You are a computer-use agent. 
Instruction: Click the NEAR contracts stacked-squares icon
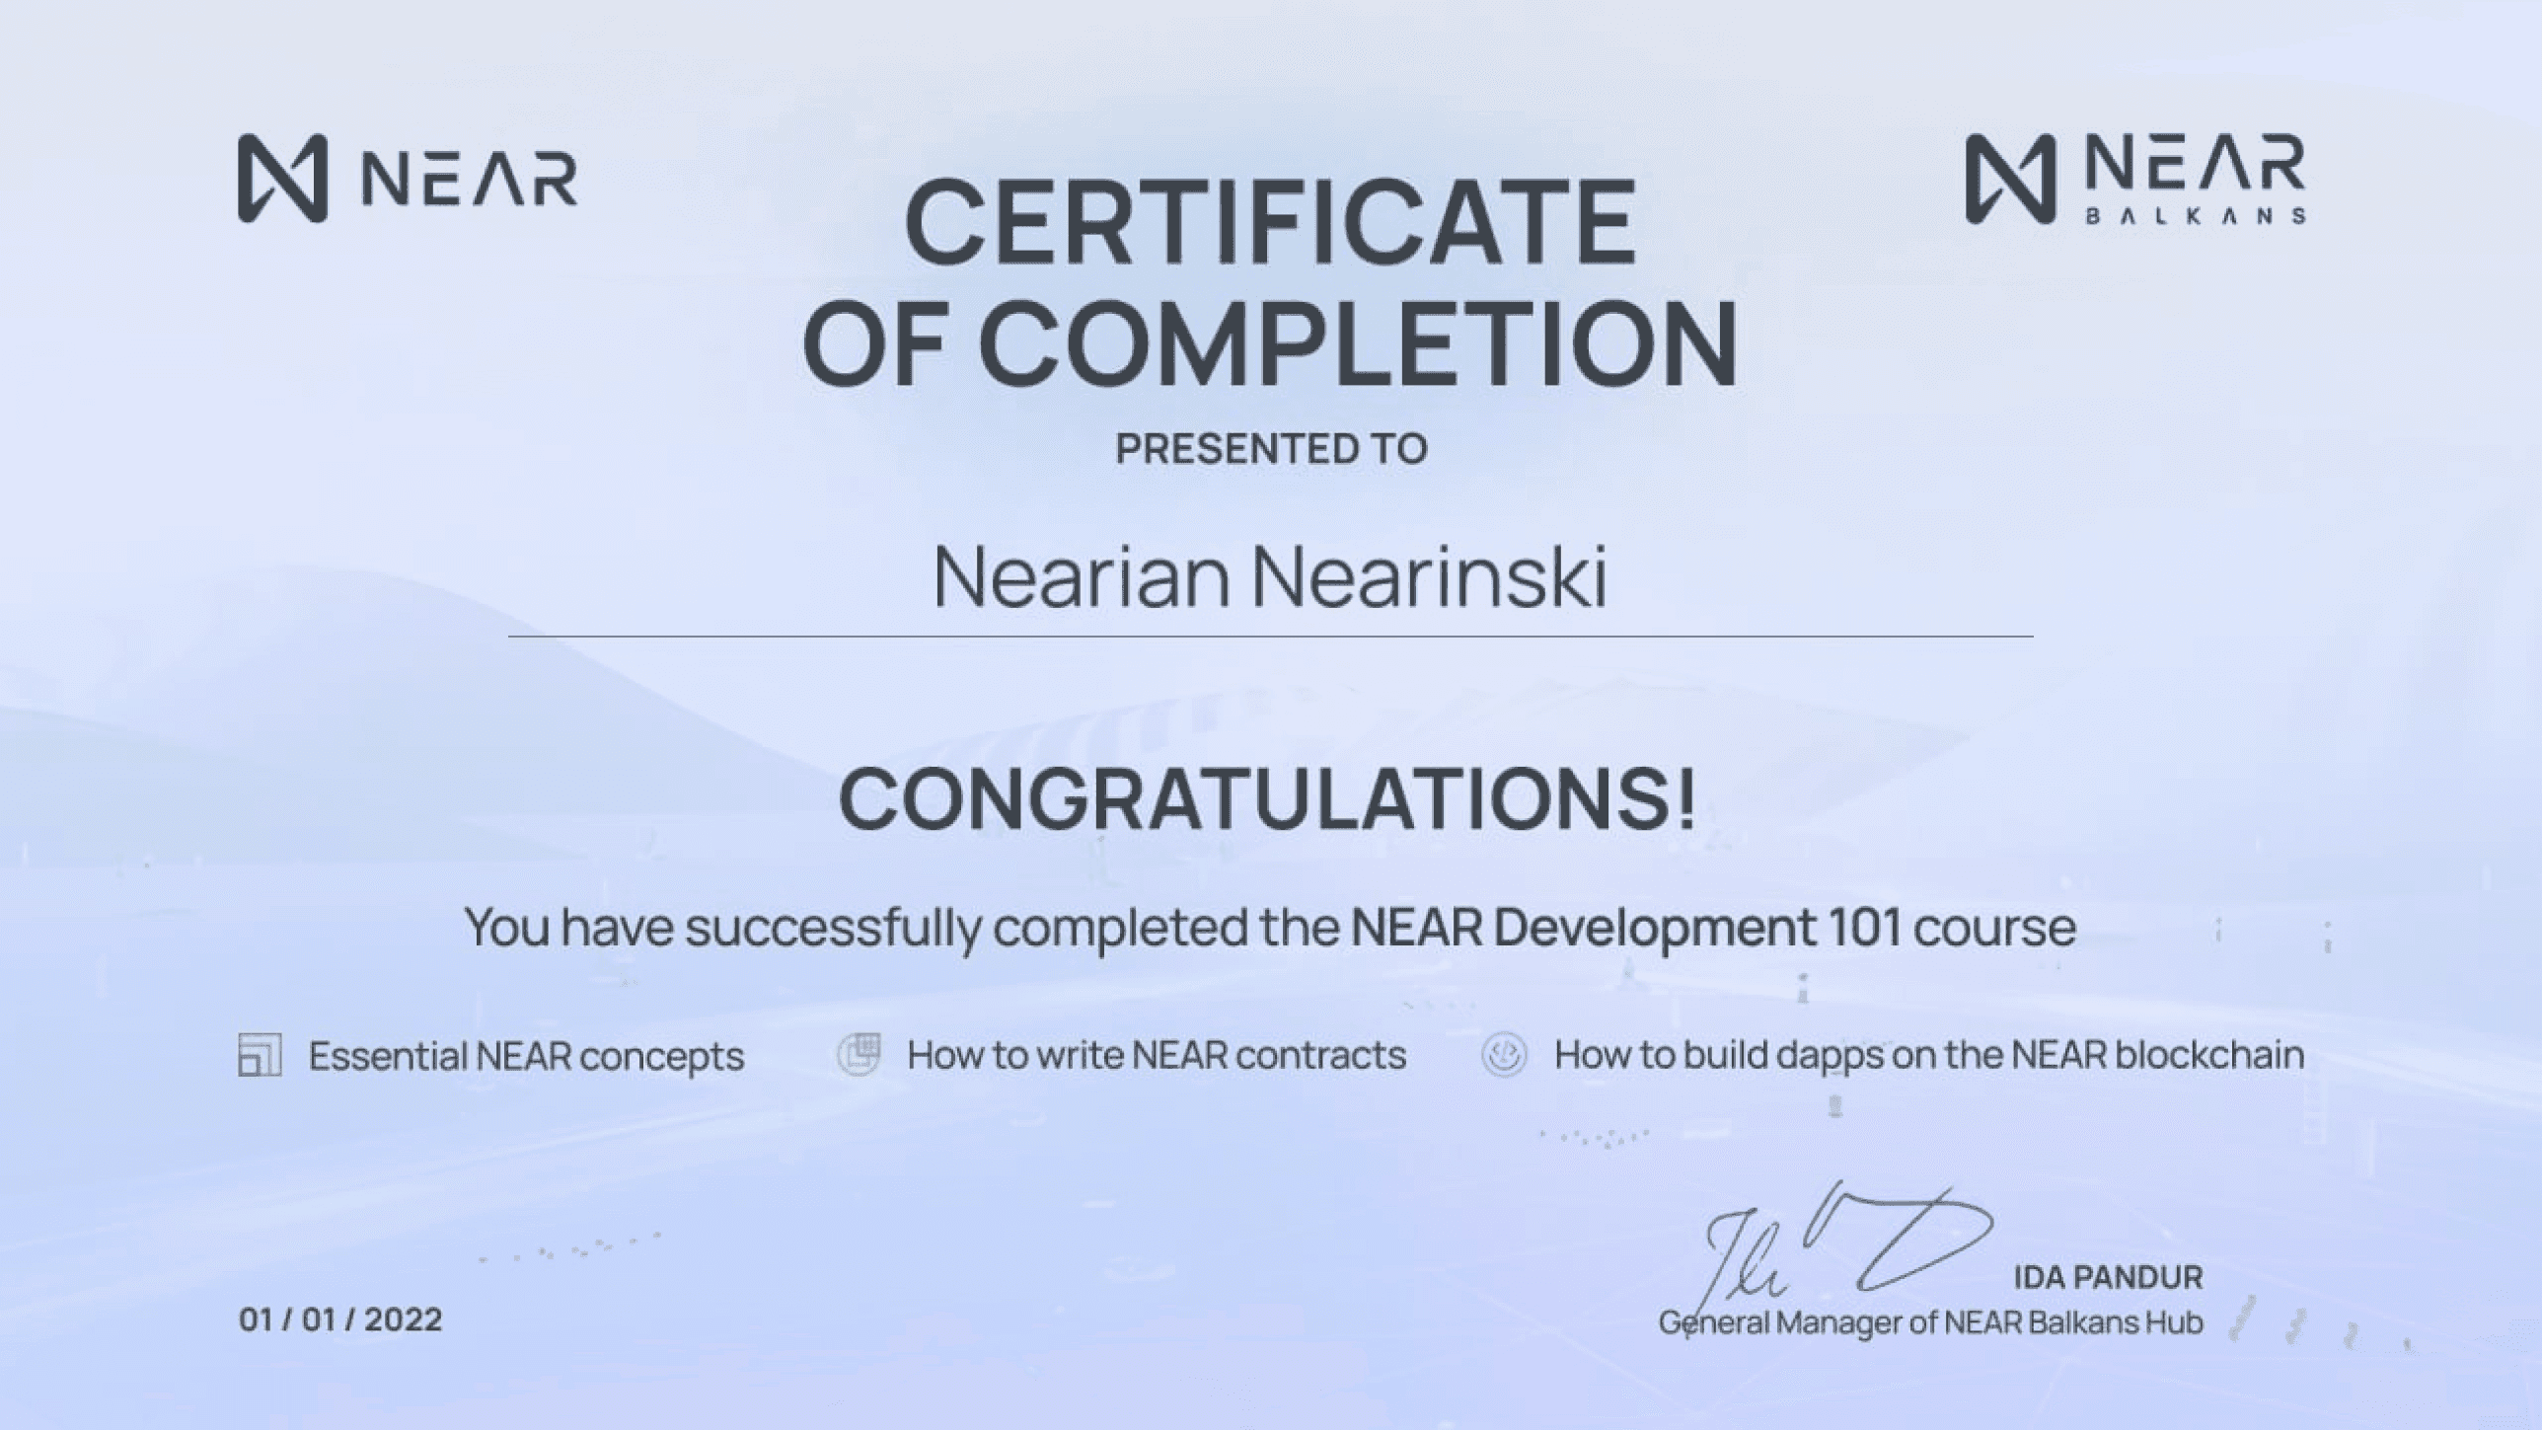coord(859,1054)
